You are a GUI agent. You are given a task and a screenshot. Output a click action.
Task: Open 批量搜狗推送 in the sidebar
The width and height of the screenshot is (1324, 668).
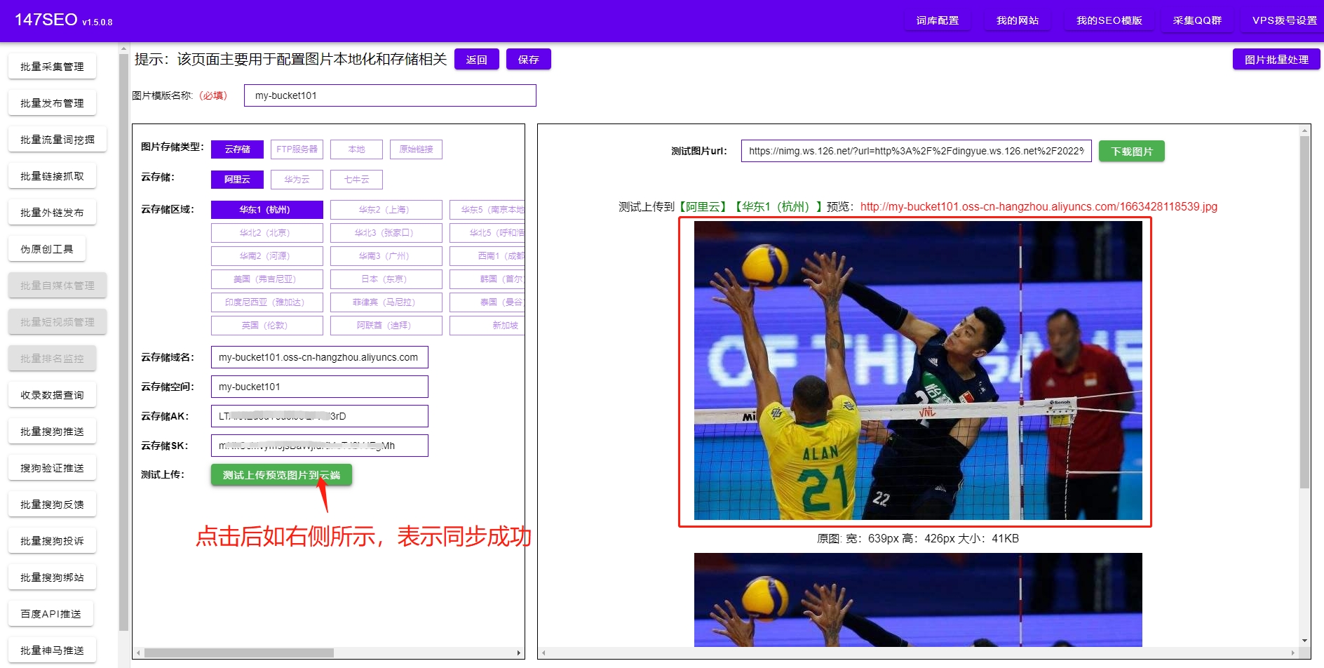[52, 432]
